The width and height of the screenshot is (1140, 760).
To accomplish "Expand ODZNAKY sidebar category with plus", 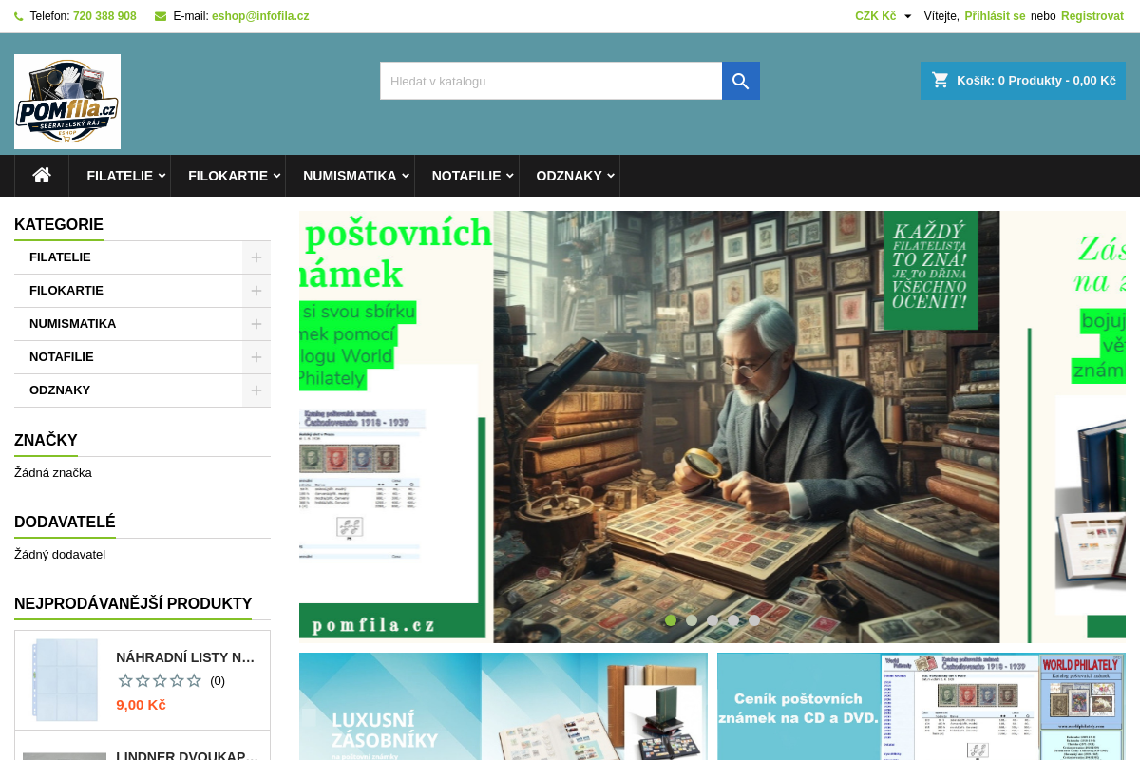I will coord(256,390).
